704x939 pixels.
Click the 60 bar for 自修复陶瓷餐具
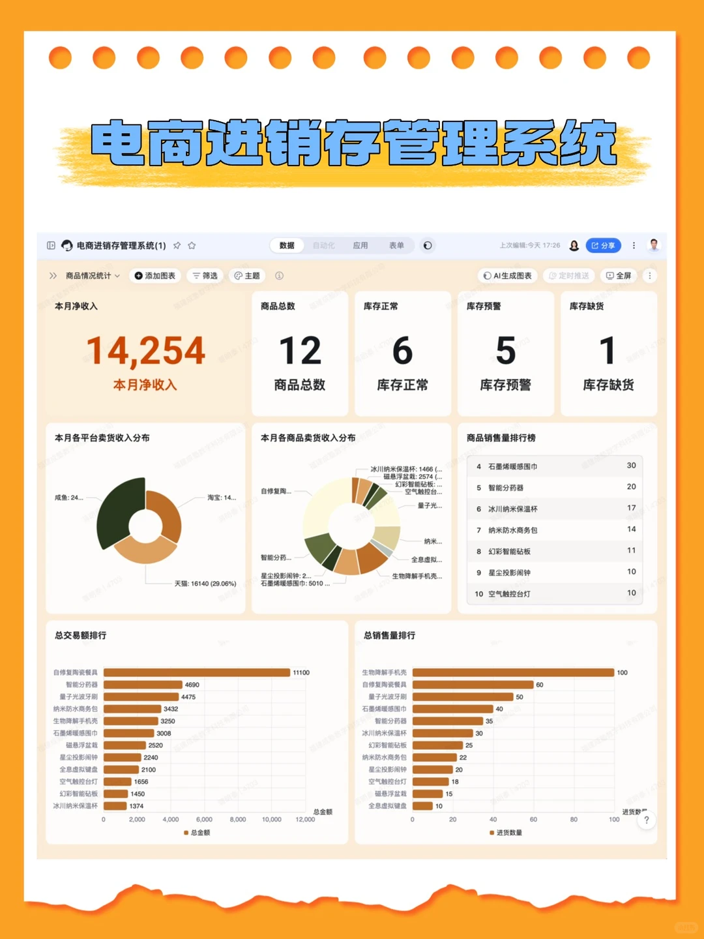[473, 685]
